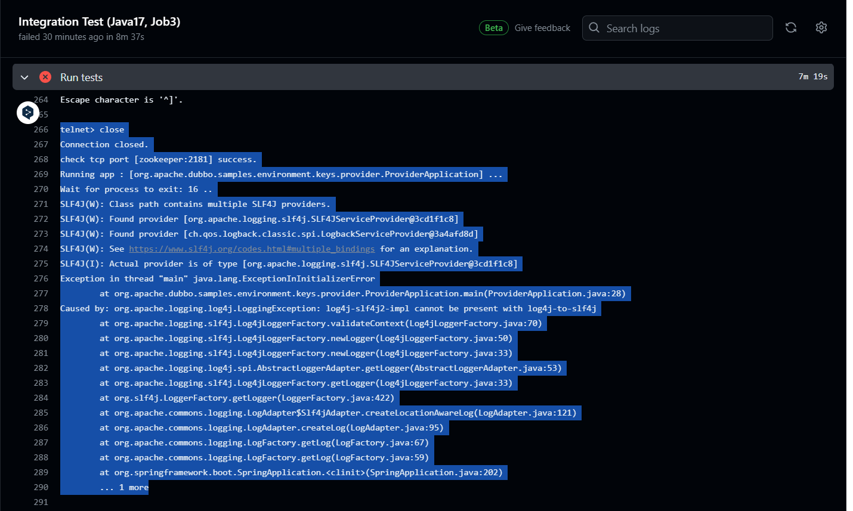Type in the Search logs field
This screenshot has height=511, width=853.
point(686,28)
